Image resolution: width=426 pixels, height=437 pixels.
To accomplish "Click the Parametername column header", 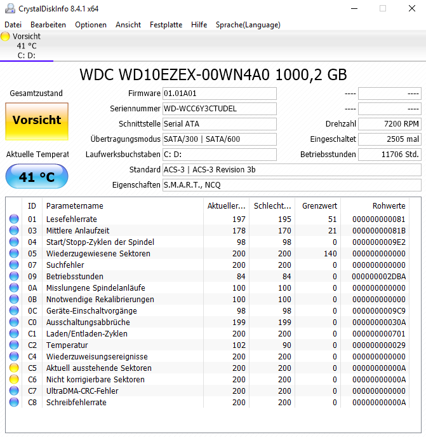I will tap(123, 205).
